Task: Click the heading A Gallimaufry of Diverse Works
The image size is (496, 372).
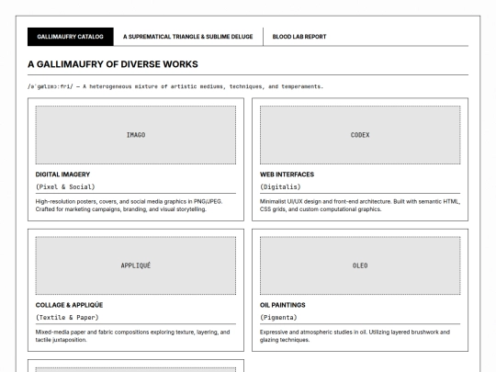Action: pos(113,64)
